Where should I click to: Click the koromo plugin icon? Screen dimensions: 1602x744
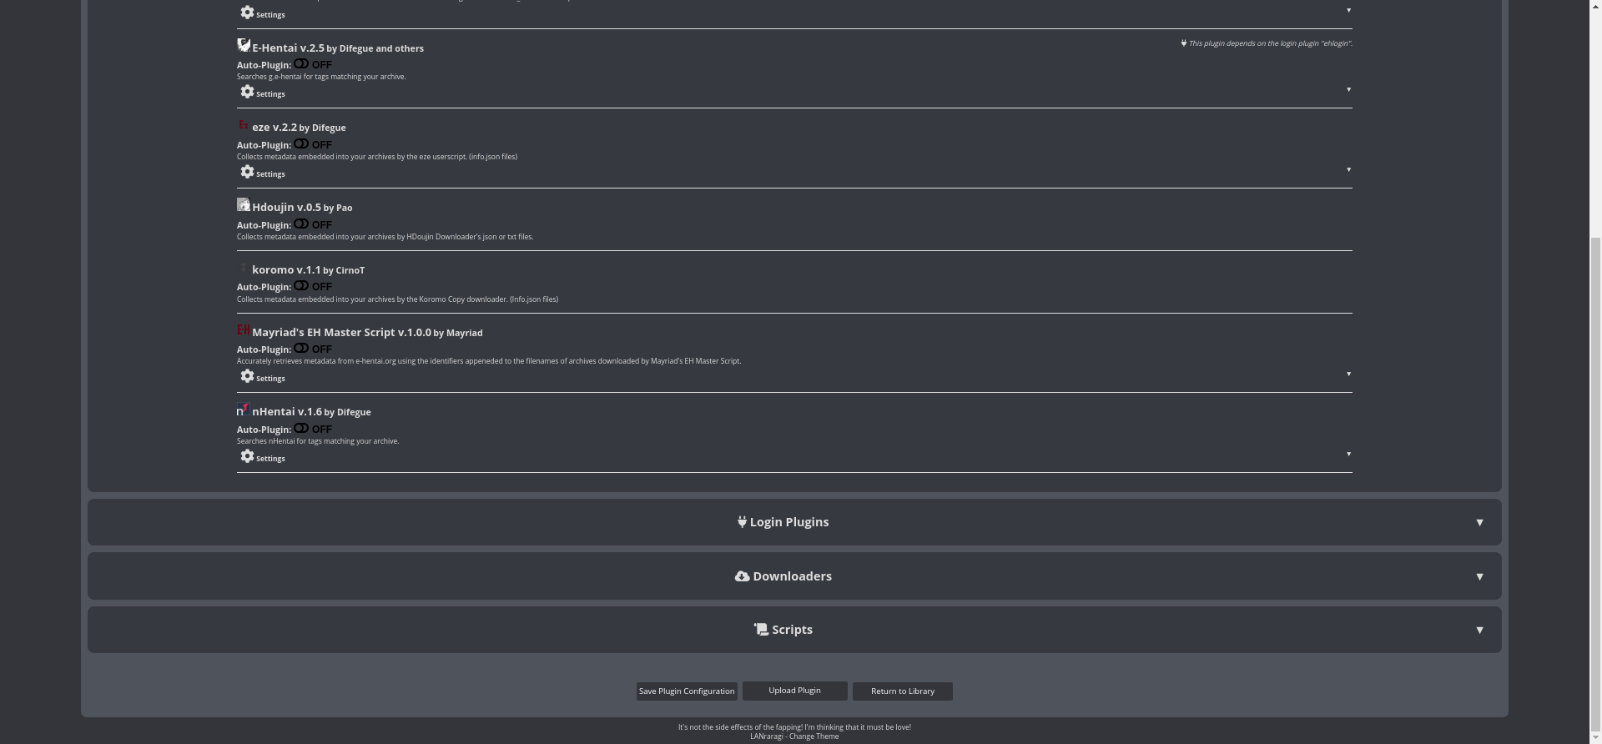(244, 267)
